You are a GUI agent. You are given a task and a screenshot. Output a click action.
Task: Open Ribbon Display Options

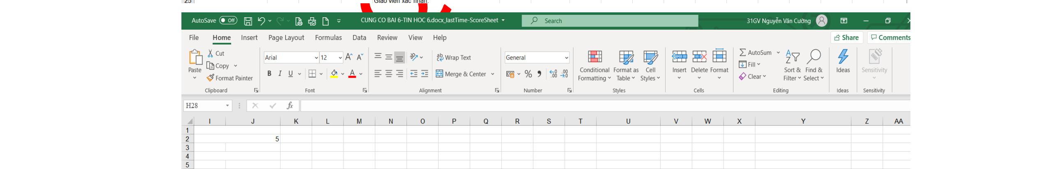844,21
